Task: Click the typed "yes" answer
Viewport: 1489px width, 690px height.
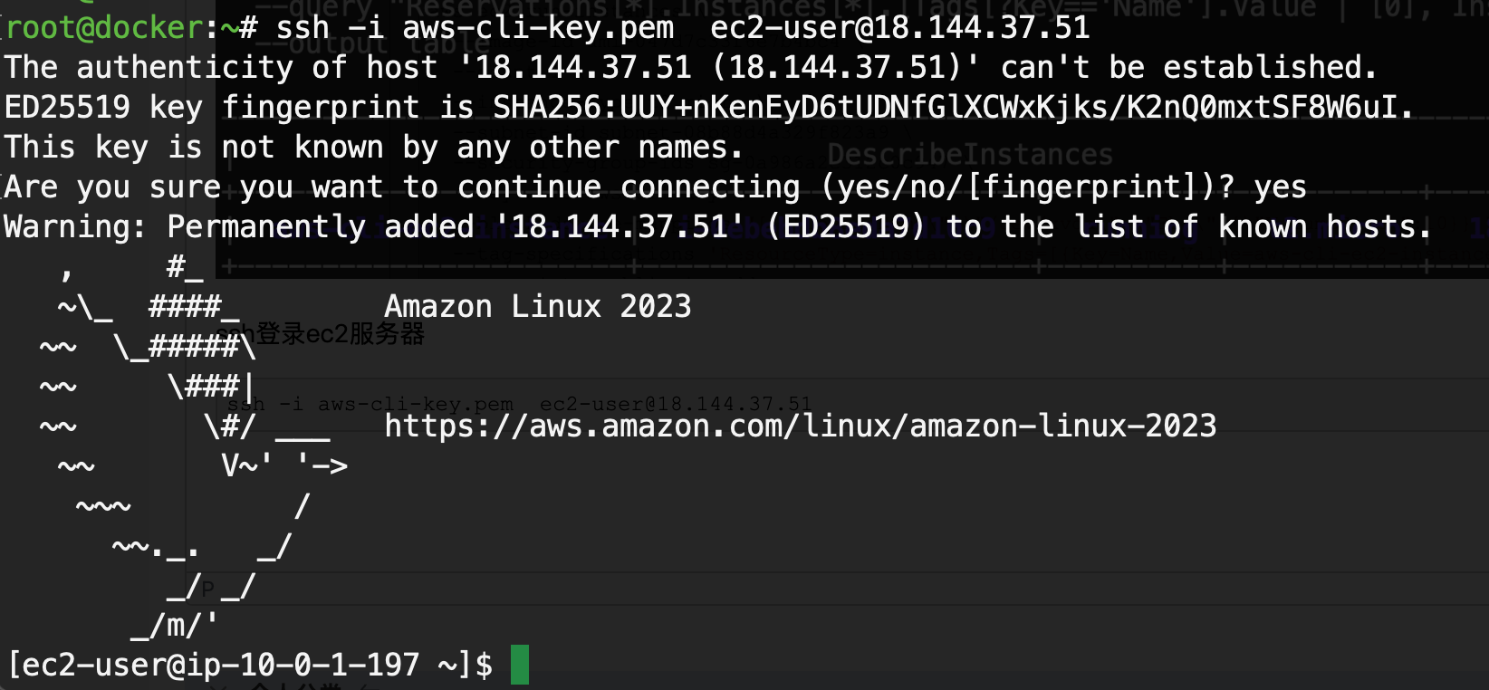Action: 1280,187
